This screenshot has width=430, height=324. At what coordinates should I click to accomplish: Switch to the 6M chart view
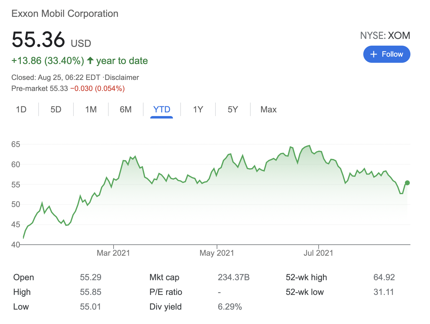point(126,109)
